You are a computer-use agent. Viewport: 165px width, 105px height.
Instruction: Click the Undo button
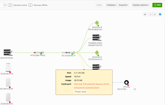click(x=99, y=5)
